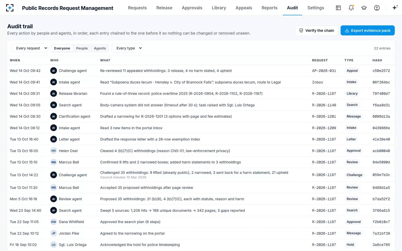402x251 pixels.
Task: Click hash c50e2572
Action: pyautogui.click(x=381, y=71)
